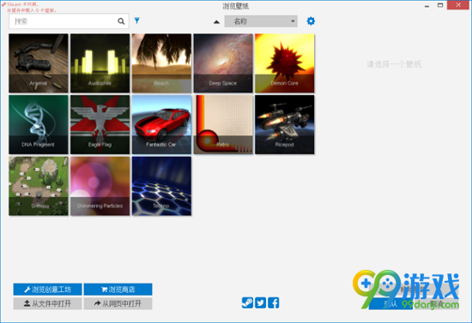Viewport: 472px width, 323px height.
Task: Click 从文件中打开 button
Action: (47, 303)
